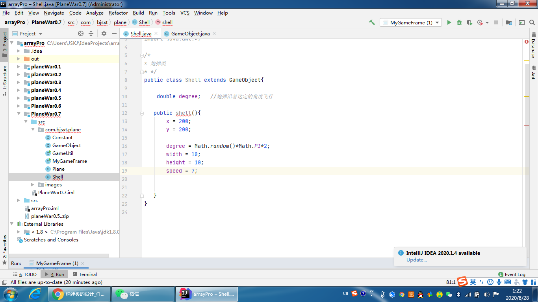Screen dimensions: 538x302
Task: Click the Scratches and Consoles node
Action: (51, 239)
